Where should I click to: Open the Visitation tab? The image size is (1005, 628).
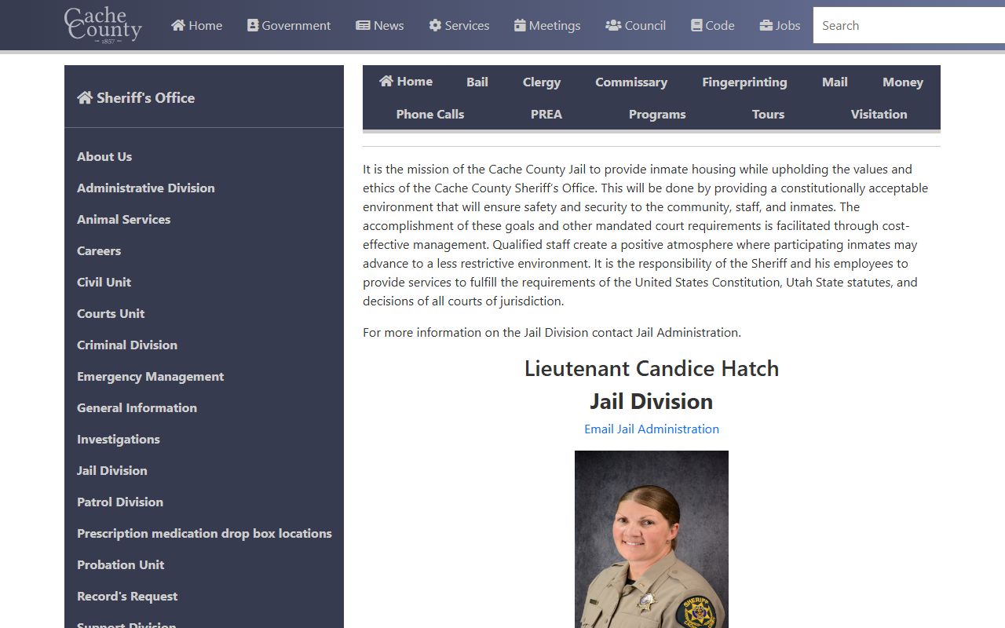tap(879, 114)
